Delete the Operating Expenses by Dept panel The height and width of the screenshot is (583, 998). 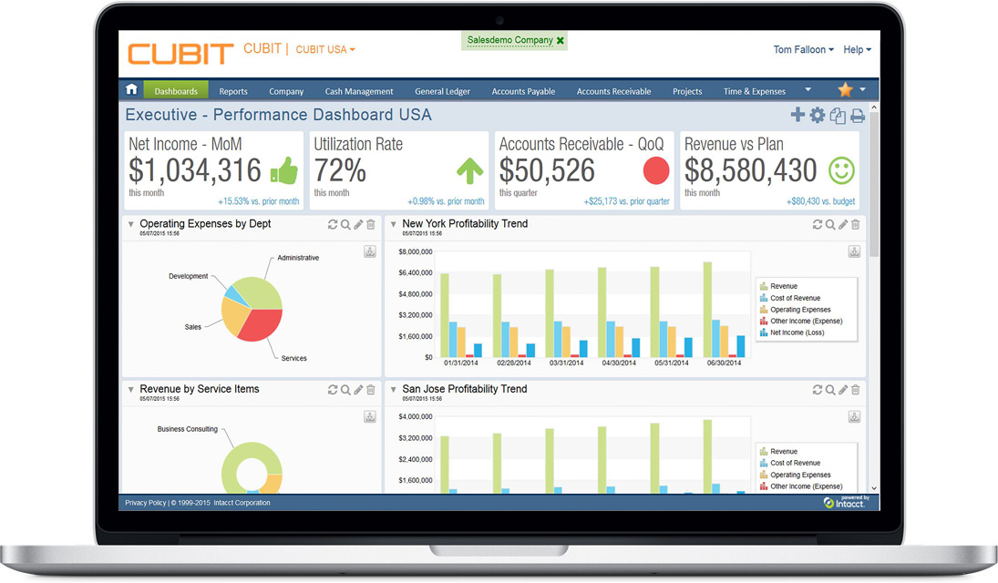tap(371, 224)
